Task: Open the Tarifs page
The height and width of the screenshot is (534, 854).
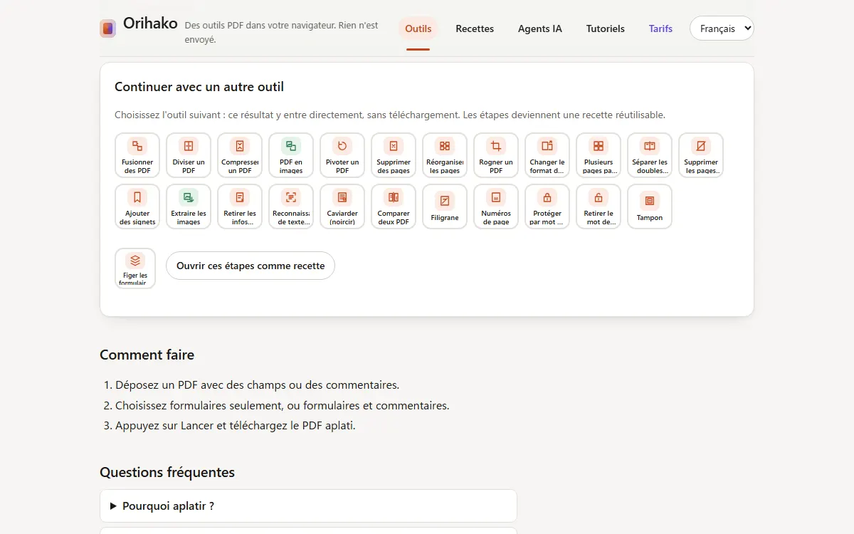Action: click(x=660, y=28)
